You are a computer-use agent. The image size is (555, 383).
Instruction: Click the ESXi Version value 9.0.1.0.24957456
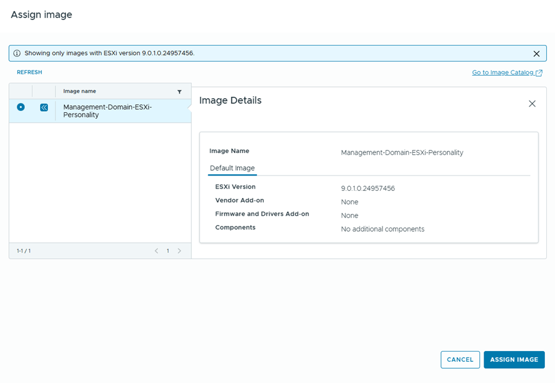pos(368,189)
